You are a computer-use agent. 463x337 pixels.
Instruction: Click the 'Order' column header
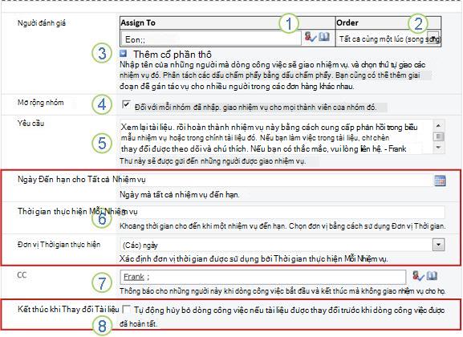[388, 22]
